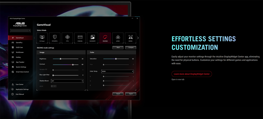Click the Reset button
Viewport: 263px width, 119px height.
118,47
